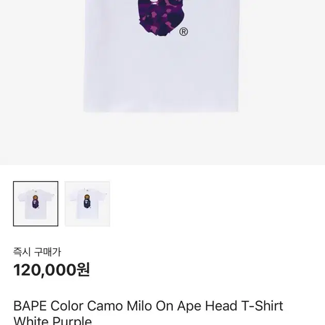Image resolution: width=325 pixels, height=325 pixels.
Task: Tap the shirt collar tag in purple thumbnail
Action: point(36,190)
